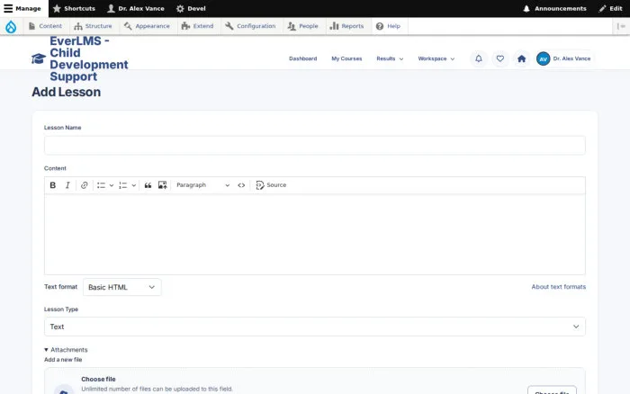Open the Content admin menu
Screen dimensions: 630x394
coord(45,26)
